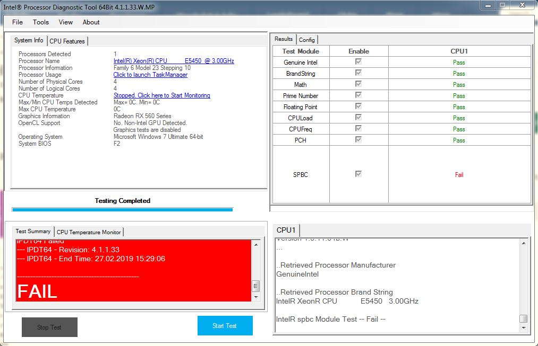The height and width of the screenshot is (346, 538).
Task: Toggle the Math test checkbox
Action: 358,84
